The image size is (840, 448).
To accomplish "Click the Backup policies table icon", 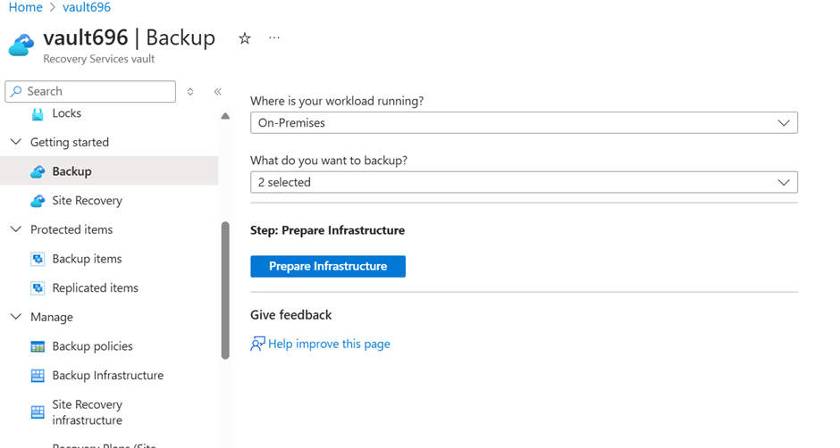I will 38,346.
